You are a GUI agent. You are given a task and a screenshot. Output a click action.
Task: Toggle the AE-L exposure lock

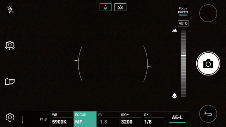point(177,119)
